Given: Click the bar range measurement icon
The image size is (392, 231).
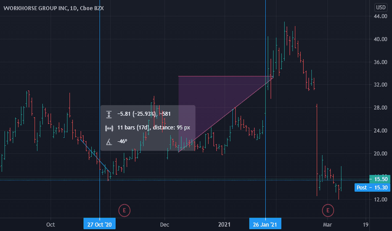Looking at the screenshot, I should pyautogui.click(x=109, y=128).
